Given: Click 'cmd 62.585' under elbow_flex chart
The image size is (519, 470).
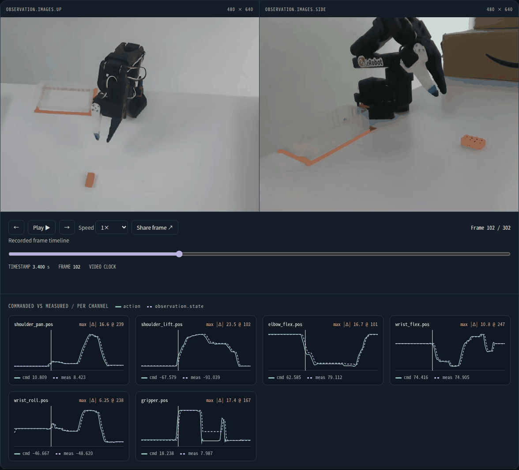Looking at the screenshot, I should click(x=285, y=377).
